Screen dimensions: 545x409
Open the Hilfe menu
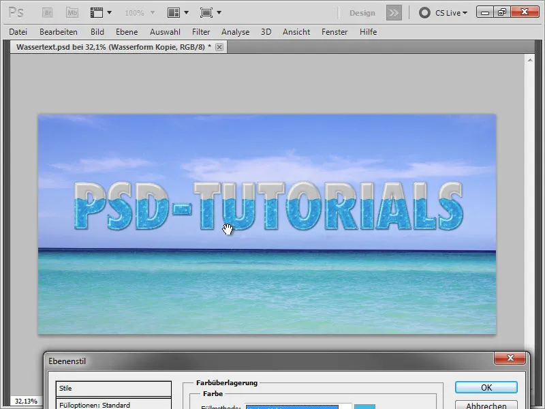(x=368, y=32)
